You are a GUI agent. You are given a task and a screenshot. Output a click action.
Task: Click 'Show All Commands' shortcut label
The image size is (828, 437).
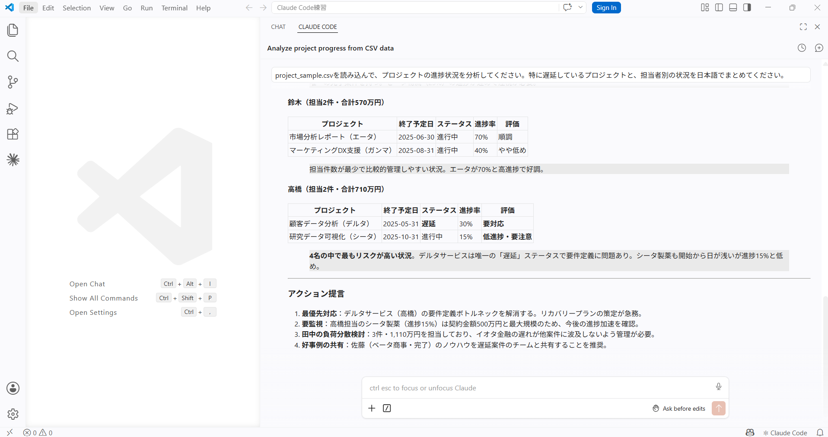click(x=104, y=298)
